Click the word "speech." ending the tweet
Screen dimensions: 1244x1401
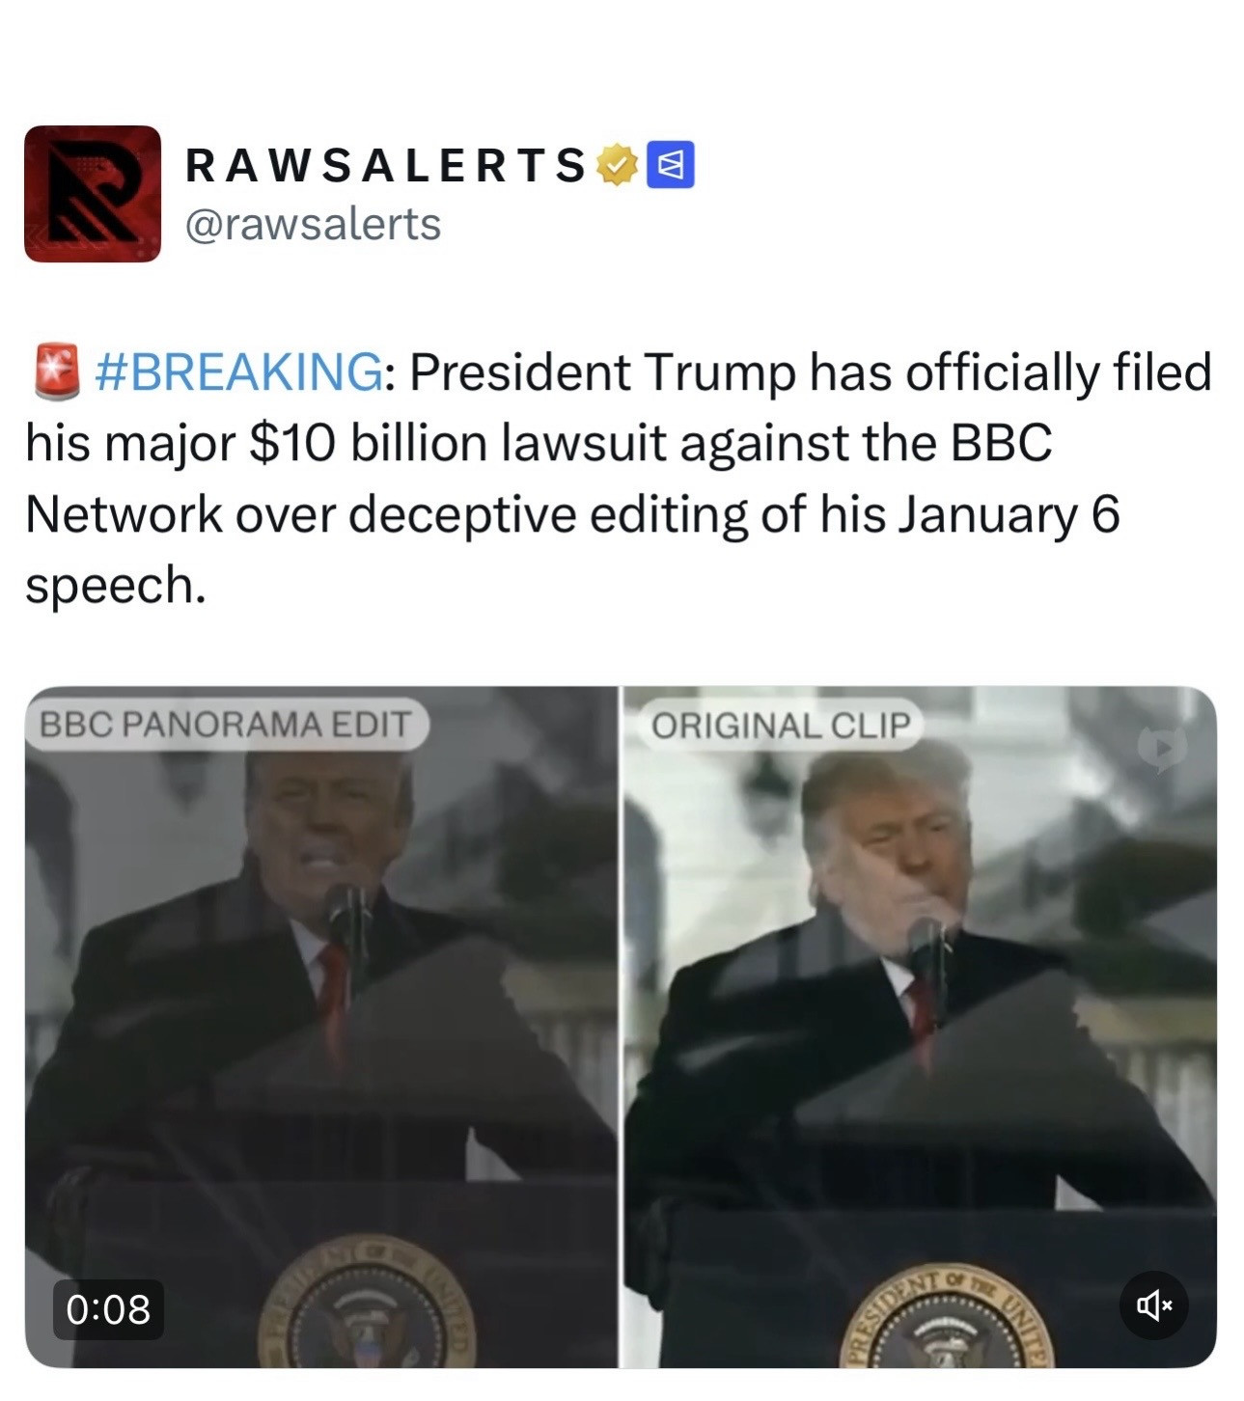click(x=116, y=585)
